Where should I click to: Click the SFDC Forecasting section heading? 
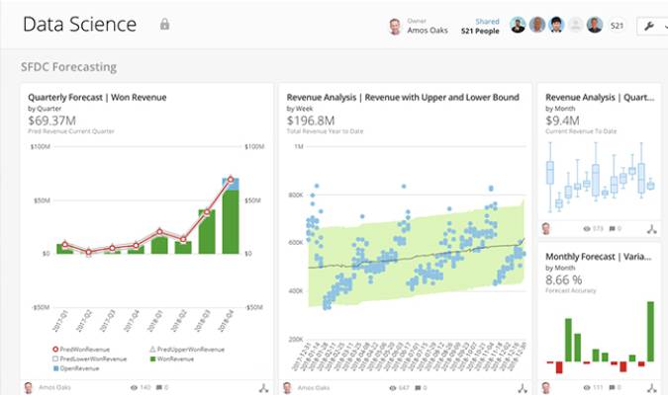click(x=68, y=67)
